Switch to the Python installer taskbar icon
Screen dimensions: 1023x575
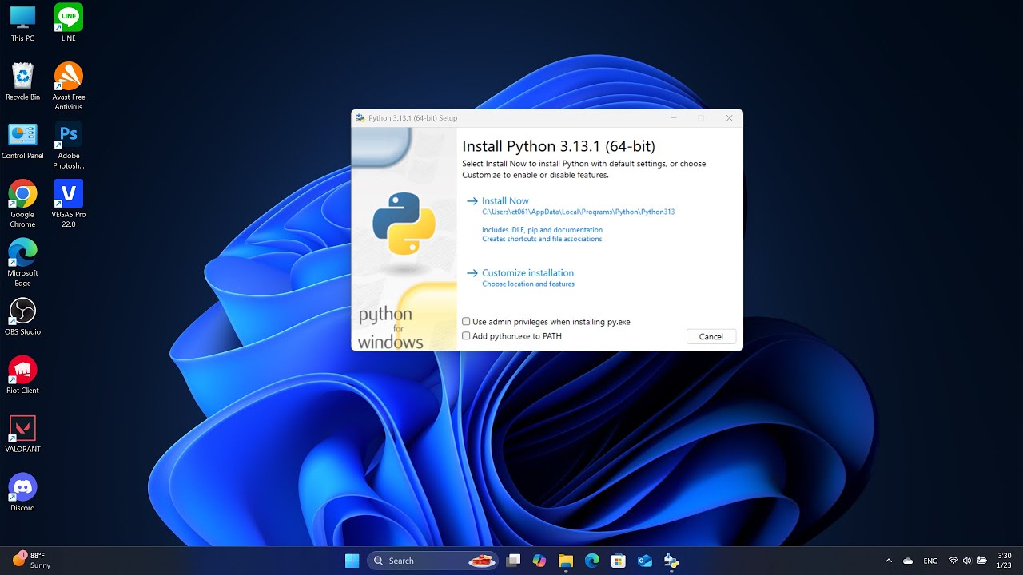tap(671, 561)
